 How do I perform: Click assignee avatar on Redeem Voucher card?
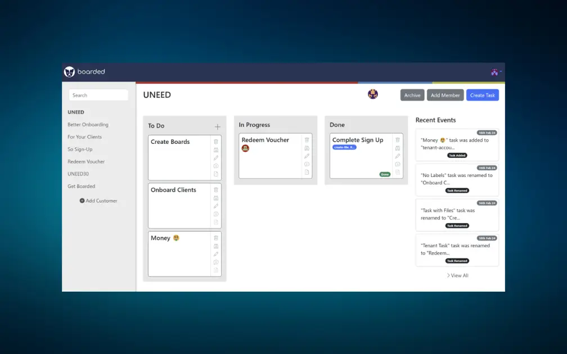(245, 148)
